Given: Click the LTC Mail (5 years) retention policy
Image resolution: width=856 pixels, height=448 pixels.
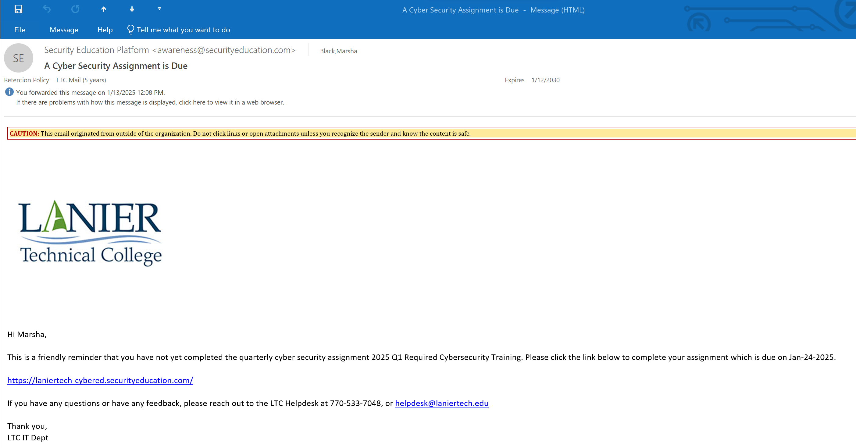Looking at the screenshot, I should tap(81, 80).
